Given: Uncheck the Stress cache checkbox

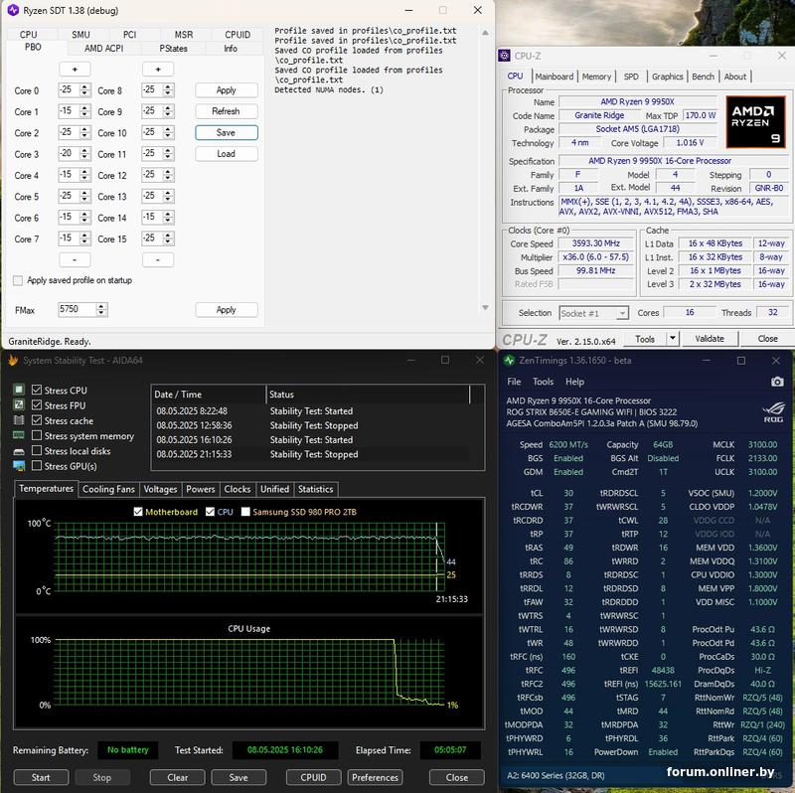Looking at the screenshot, I should 37,419.
